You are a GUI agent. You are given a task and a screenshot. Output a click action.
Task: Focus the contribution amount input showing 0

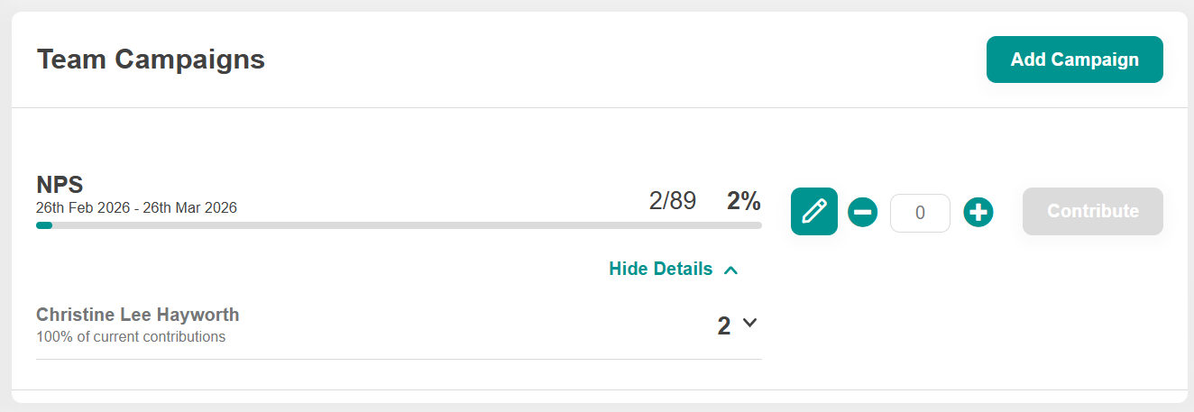pyautogui.click(x=920, y=213)
